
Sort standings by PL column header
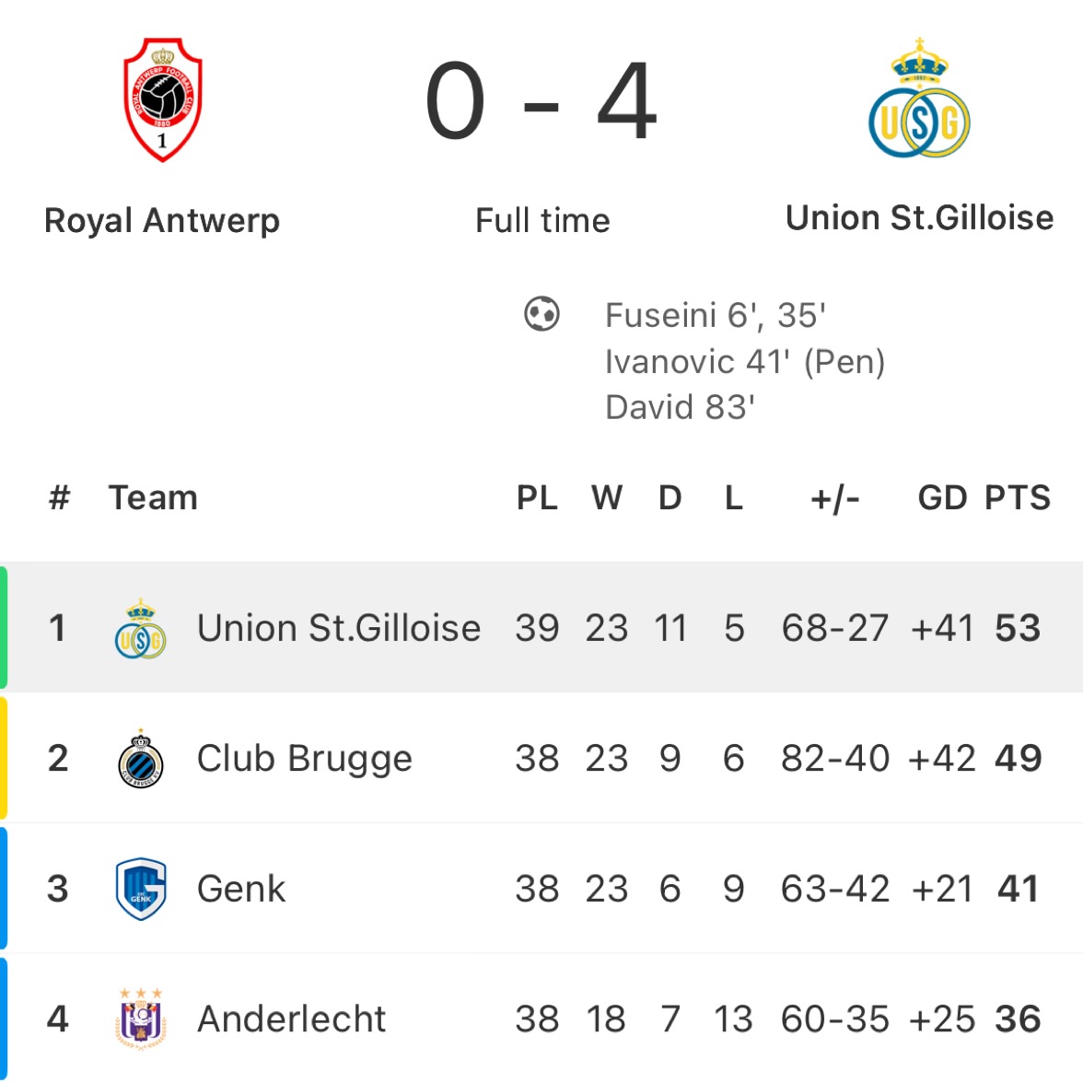pos(538,498)
